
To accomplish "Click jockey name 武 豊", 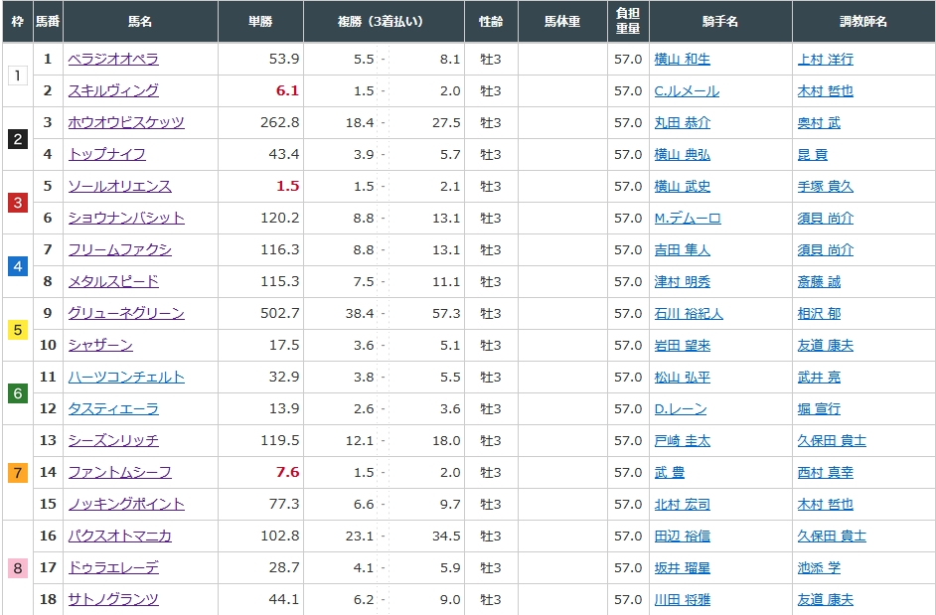I will click(x=669, y=472).
